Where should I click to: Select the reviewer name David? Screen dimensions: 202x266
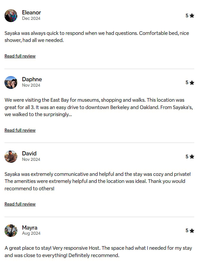(29, 153)
